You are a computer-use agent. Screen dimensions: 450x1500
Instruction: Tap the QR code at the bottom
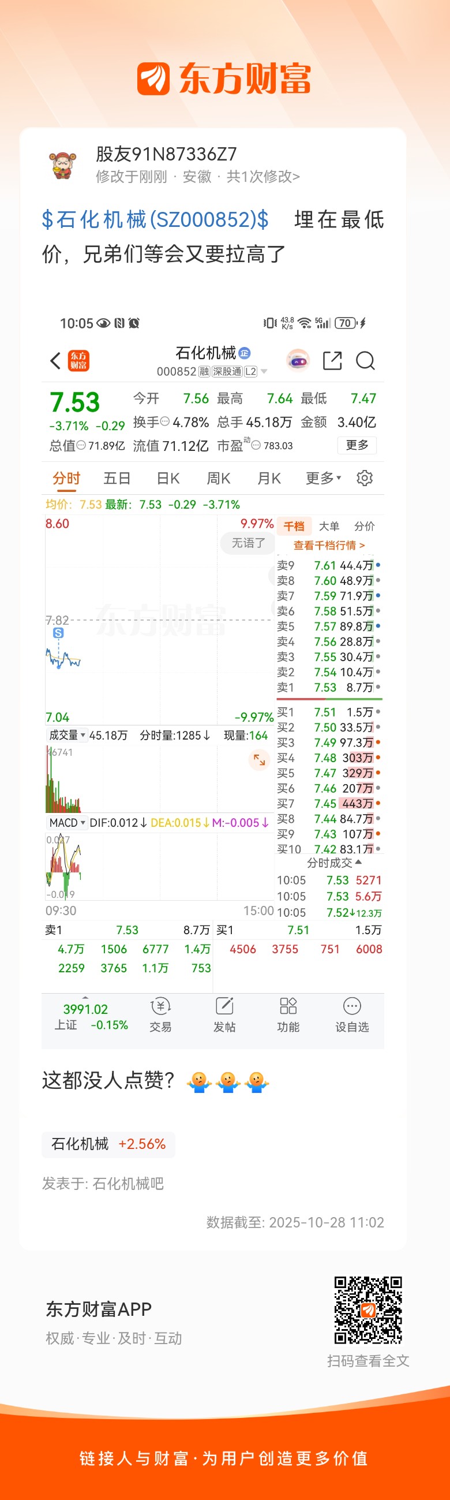click(x=368, y=1310)
